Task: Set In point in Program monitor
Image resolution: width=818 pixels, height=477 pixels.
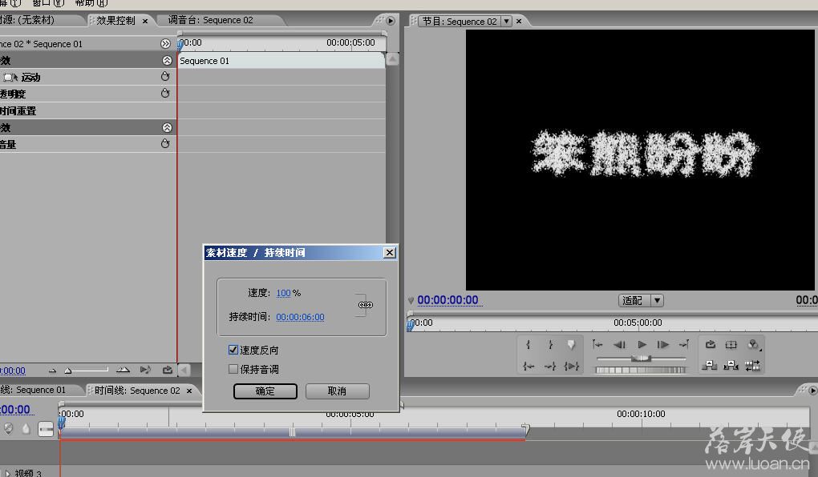Action: (528, 345)
